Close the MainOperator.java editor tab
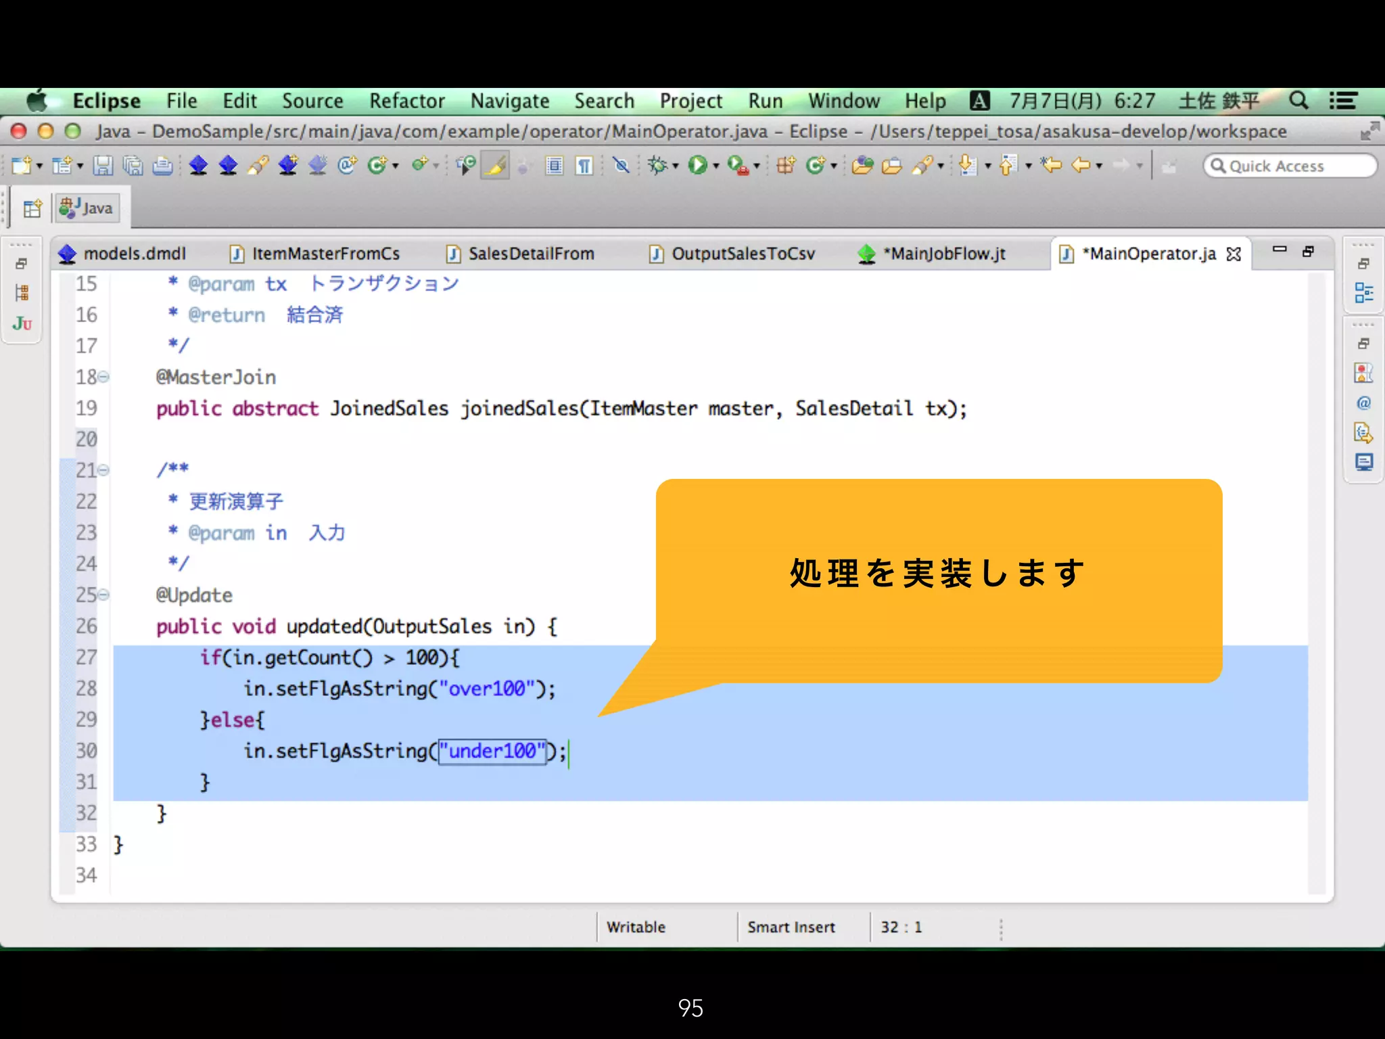 1234,254
